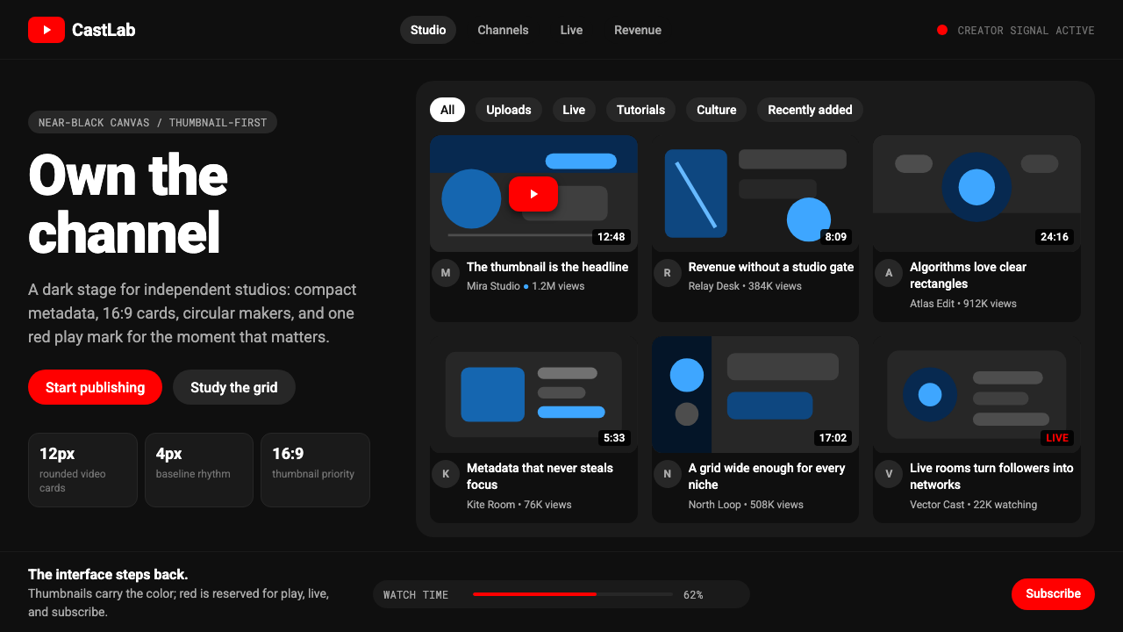
Task: Click title 'The thumbnail is the headline'
Action: [x=547, y=267]
